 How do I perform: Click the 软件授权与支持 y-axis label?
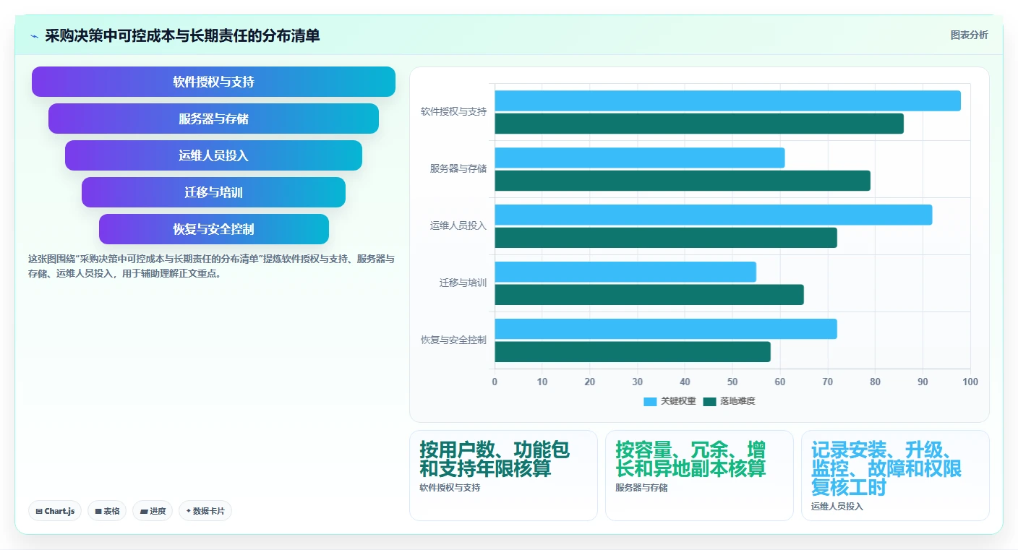click(453, 112)
